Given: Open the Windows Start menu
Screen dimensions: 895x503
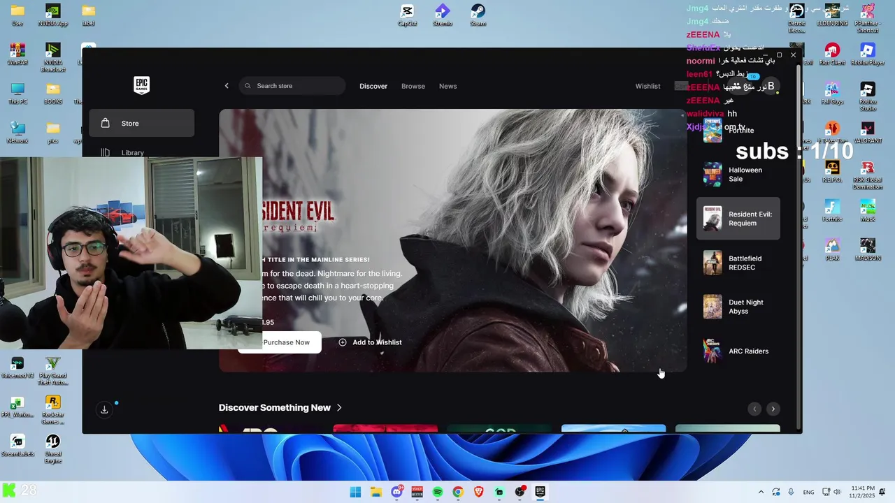Looking at the screenshot, I should pos(355,492).
